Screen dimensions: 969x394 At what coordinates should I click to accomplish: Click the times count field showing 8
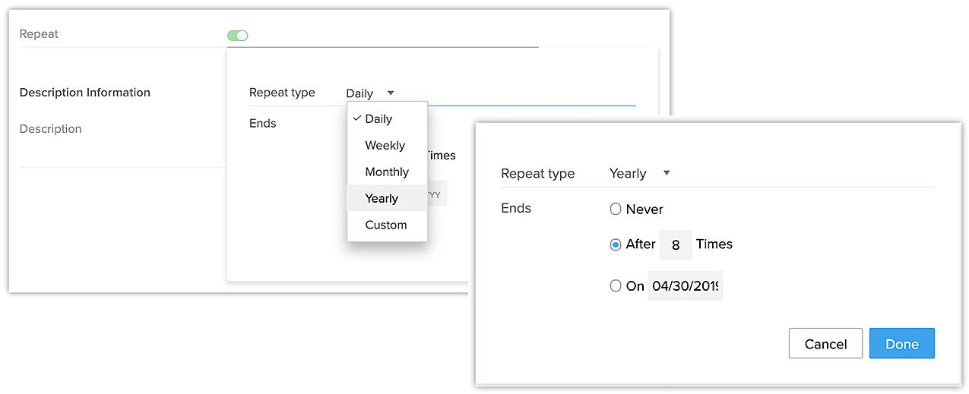(x=676, y=245)
